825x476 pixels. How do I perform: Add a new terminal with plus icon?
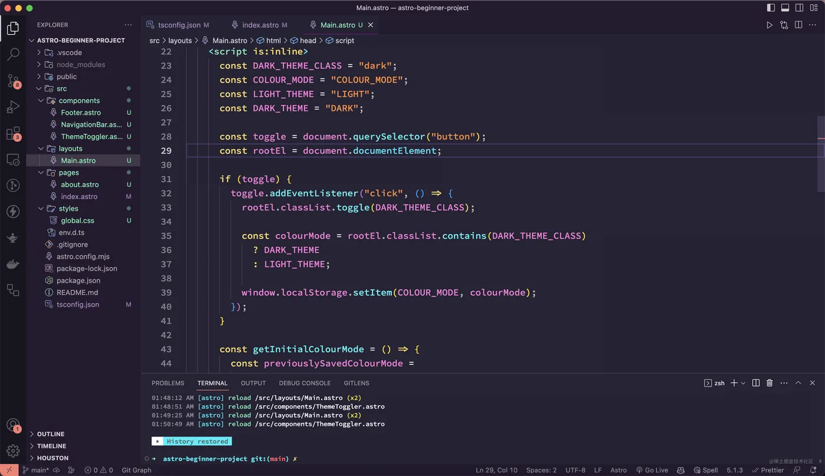point(734,383)
